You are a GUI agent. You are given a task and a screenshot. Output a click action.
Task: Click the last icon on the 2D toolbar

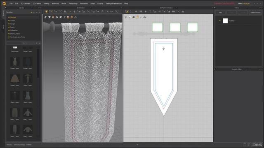(183, 12)
